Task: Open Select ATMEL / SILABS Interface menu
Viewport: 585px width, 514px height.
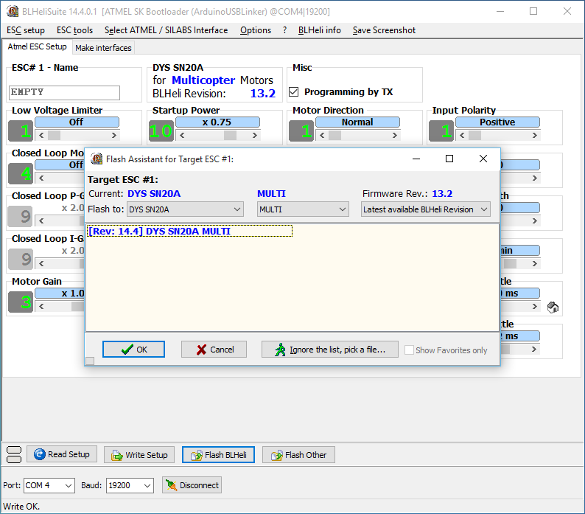Action: pyautogui.click(x=166, y=30)
